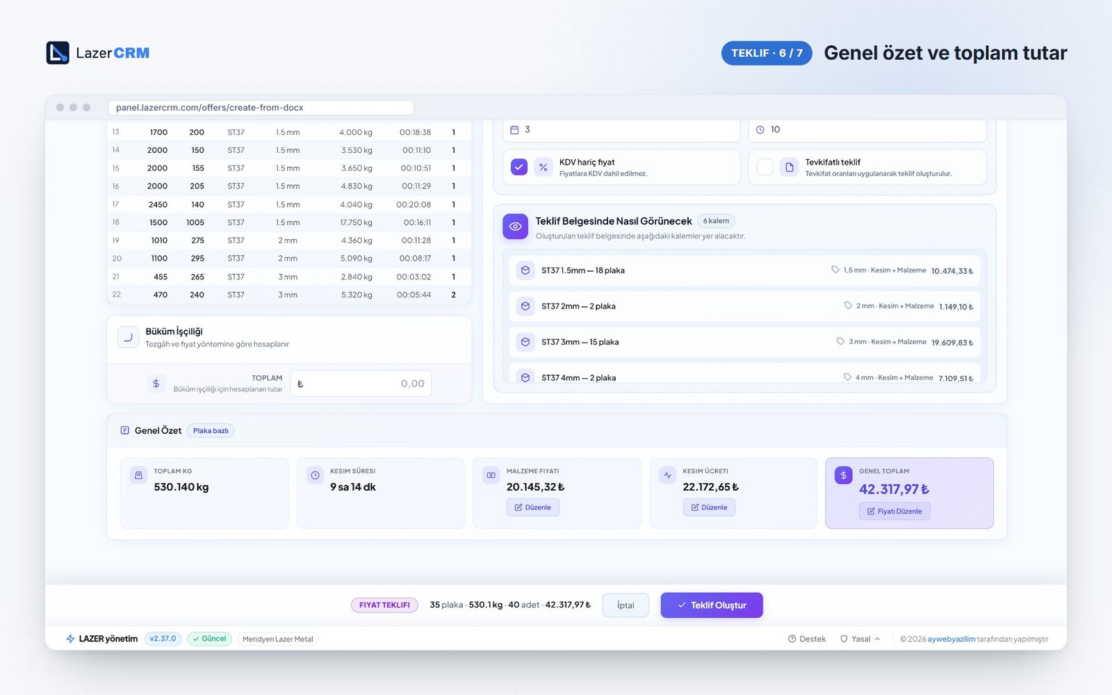
Task: Click the v2.37.0 version badge
Action: [x=163, y=639]
